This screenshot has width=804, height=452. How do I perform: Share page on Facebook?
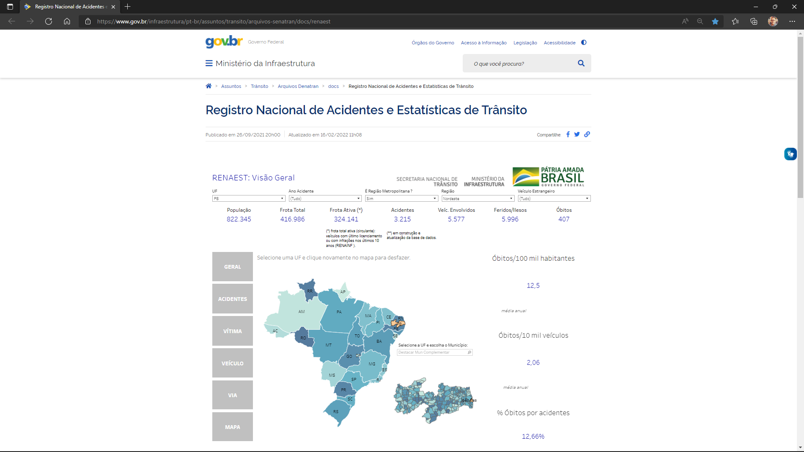(568, 134)
